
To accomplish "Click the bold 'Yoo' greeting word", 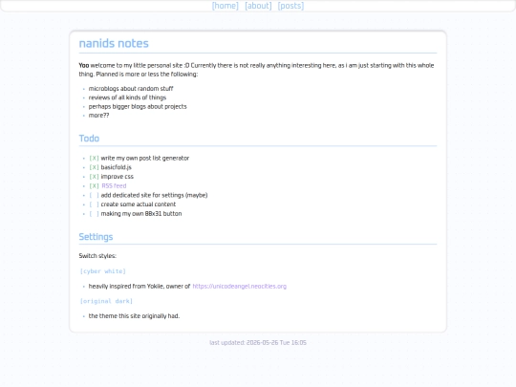I will coord(84,66).
